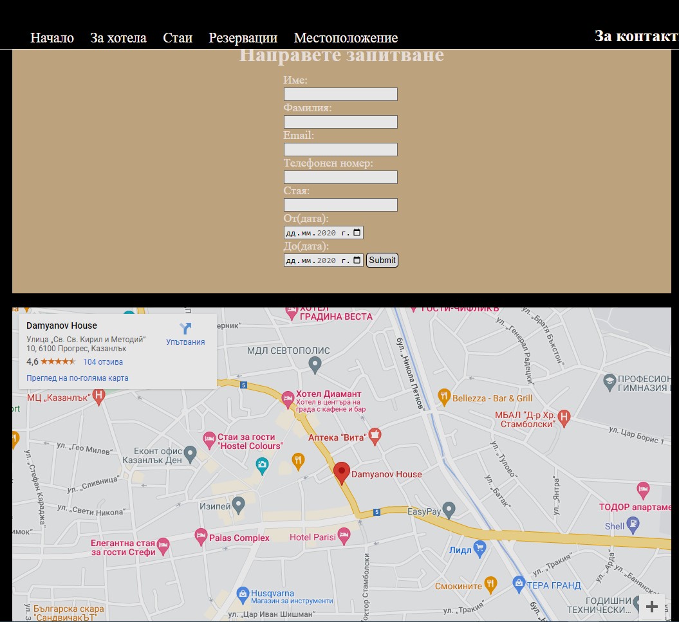Click the От(дата) date field

pos(323,232)
